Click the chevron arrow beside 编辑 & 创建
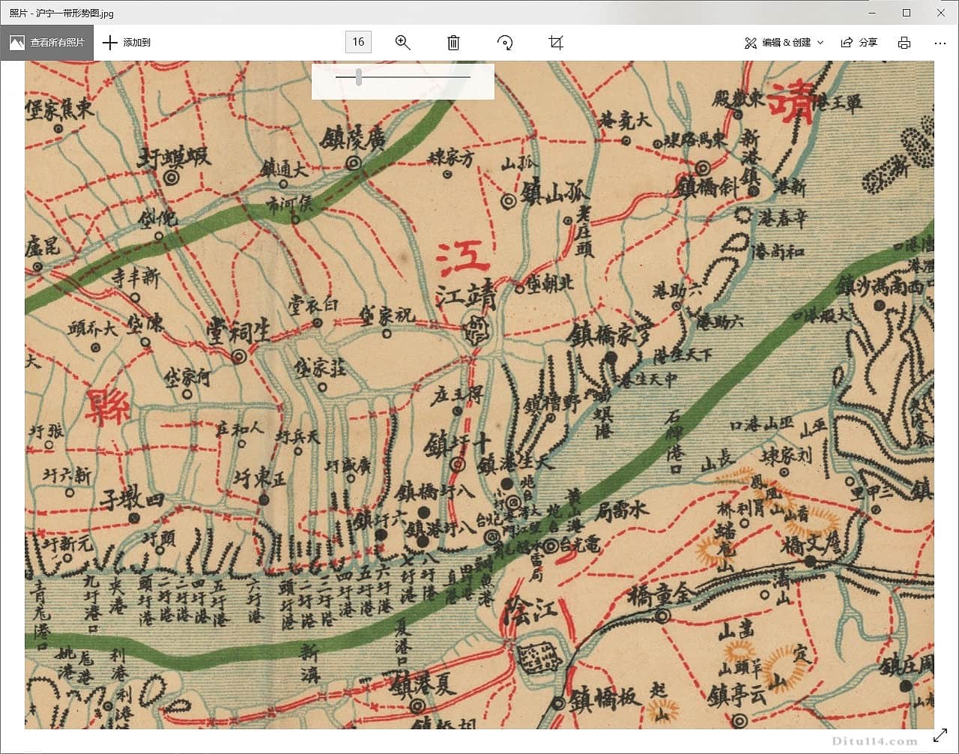 [x=820, y=43]
